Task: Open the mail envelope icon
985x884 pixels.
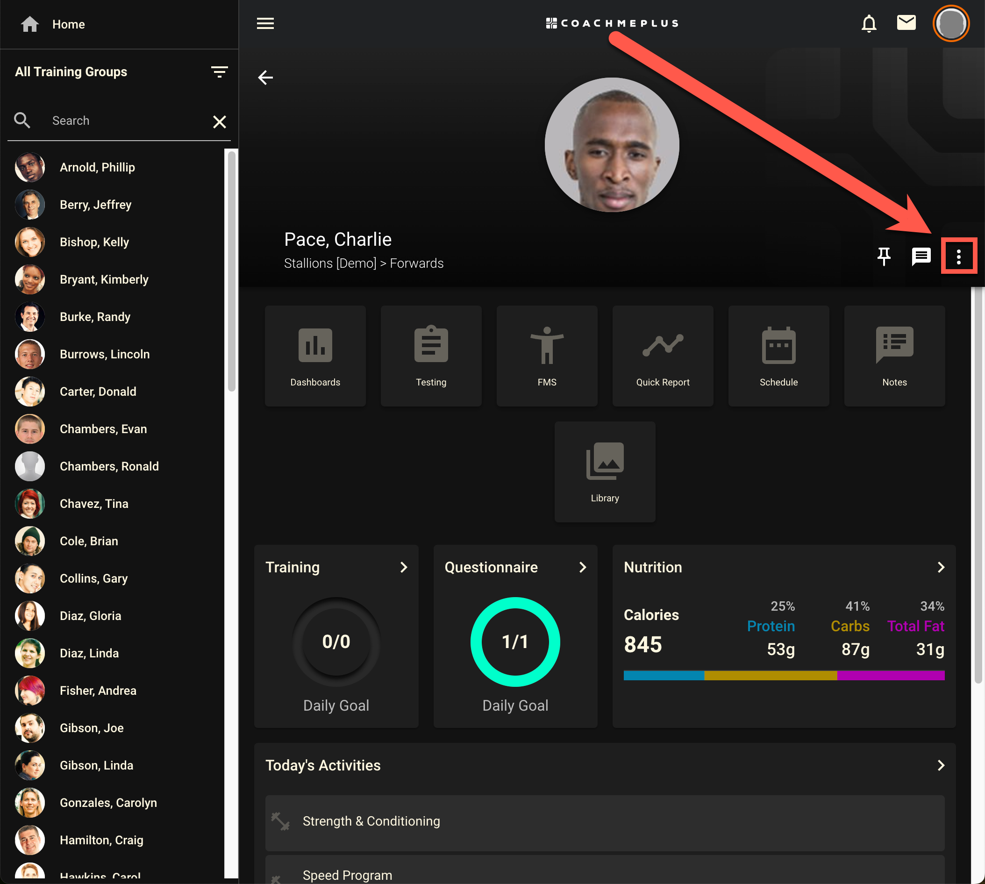Action: [x=906, y=22]
